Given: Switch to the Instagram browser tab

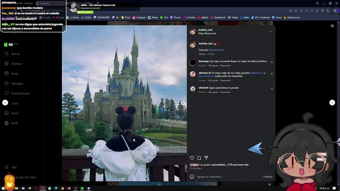Looking at the screenshot, I should (x=50, y=3).
